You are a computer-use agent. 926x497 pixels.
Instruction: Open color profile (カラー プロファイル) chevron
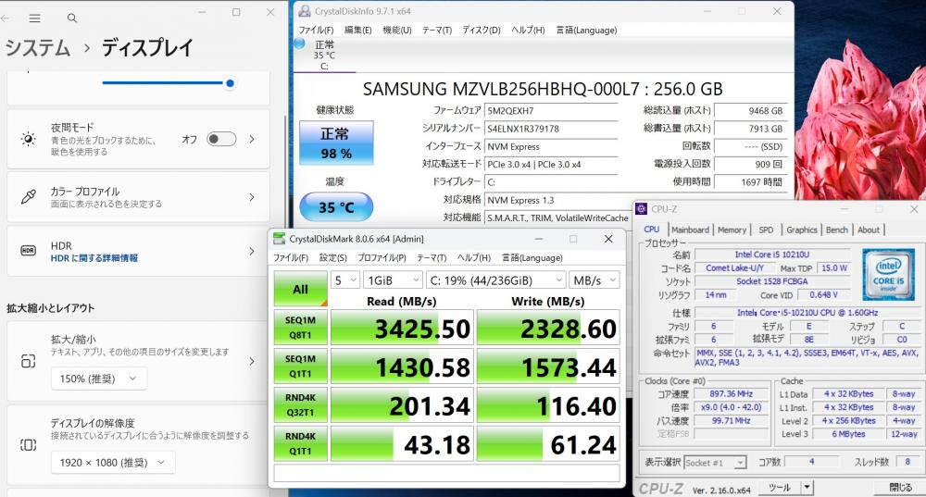(252, 196)
